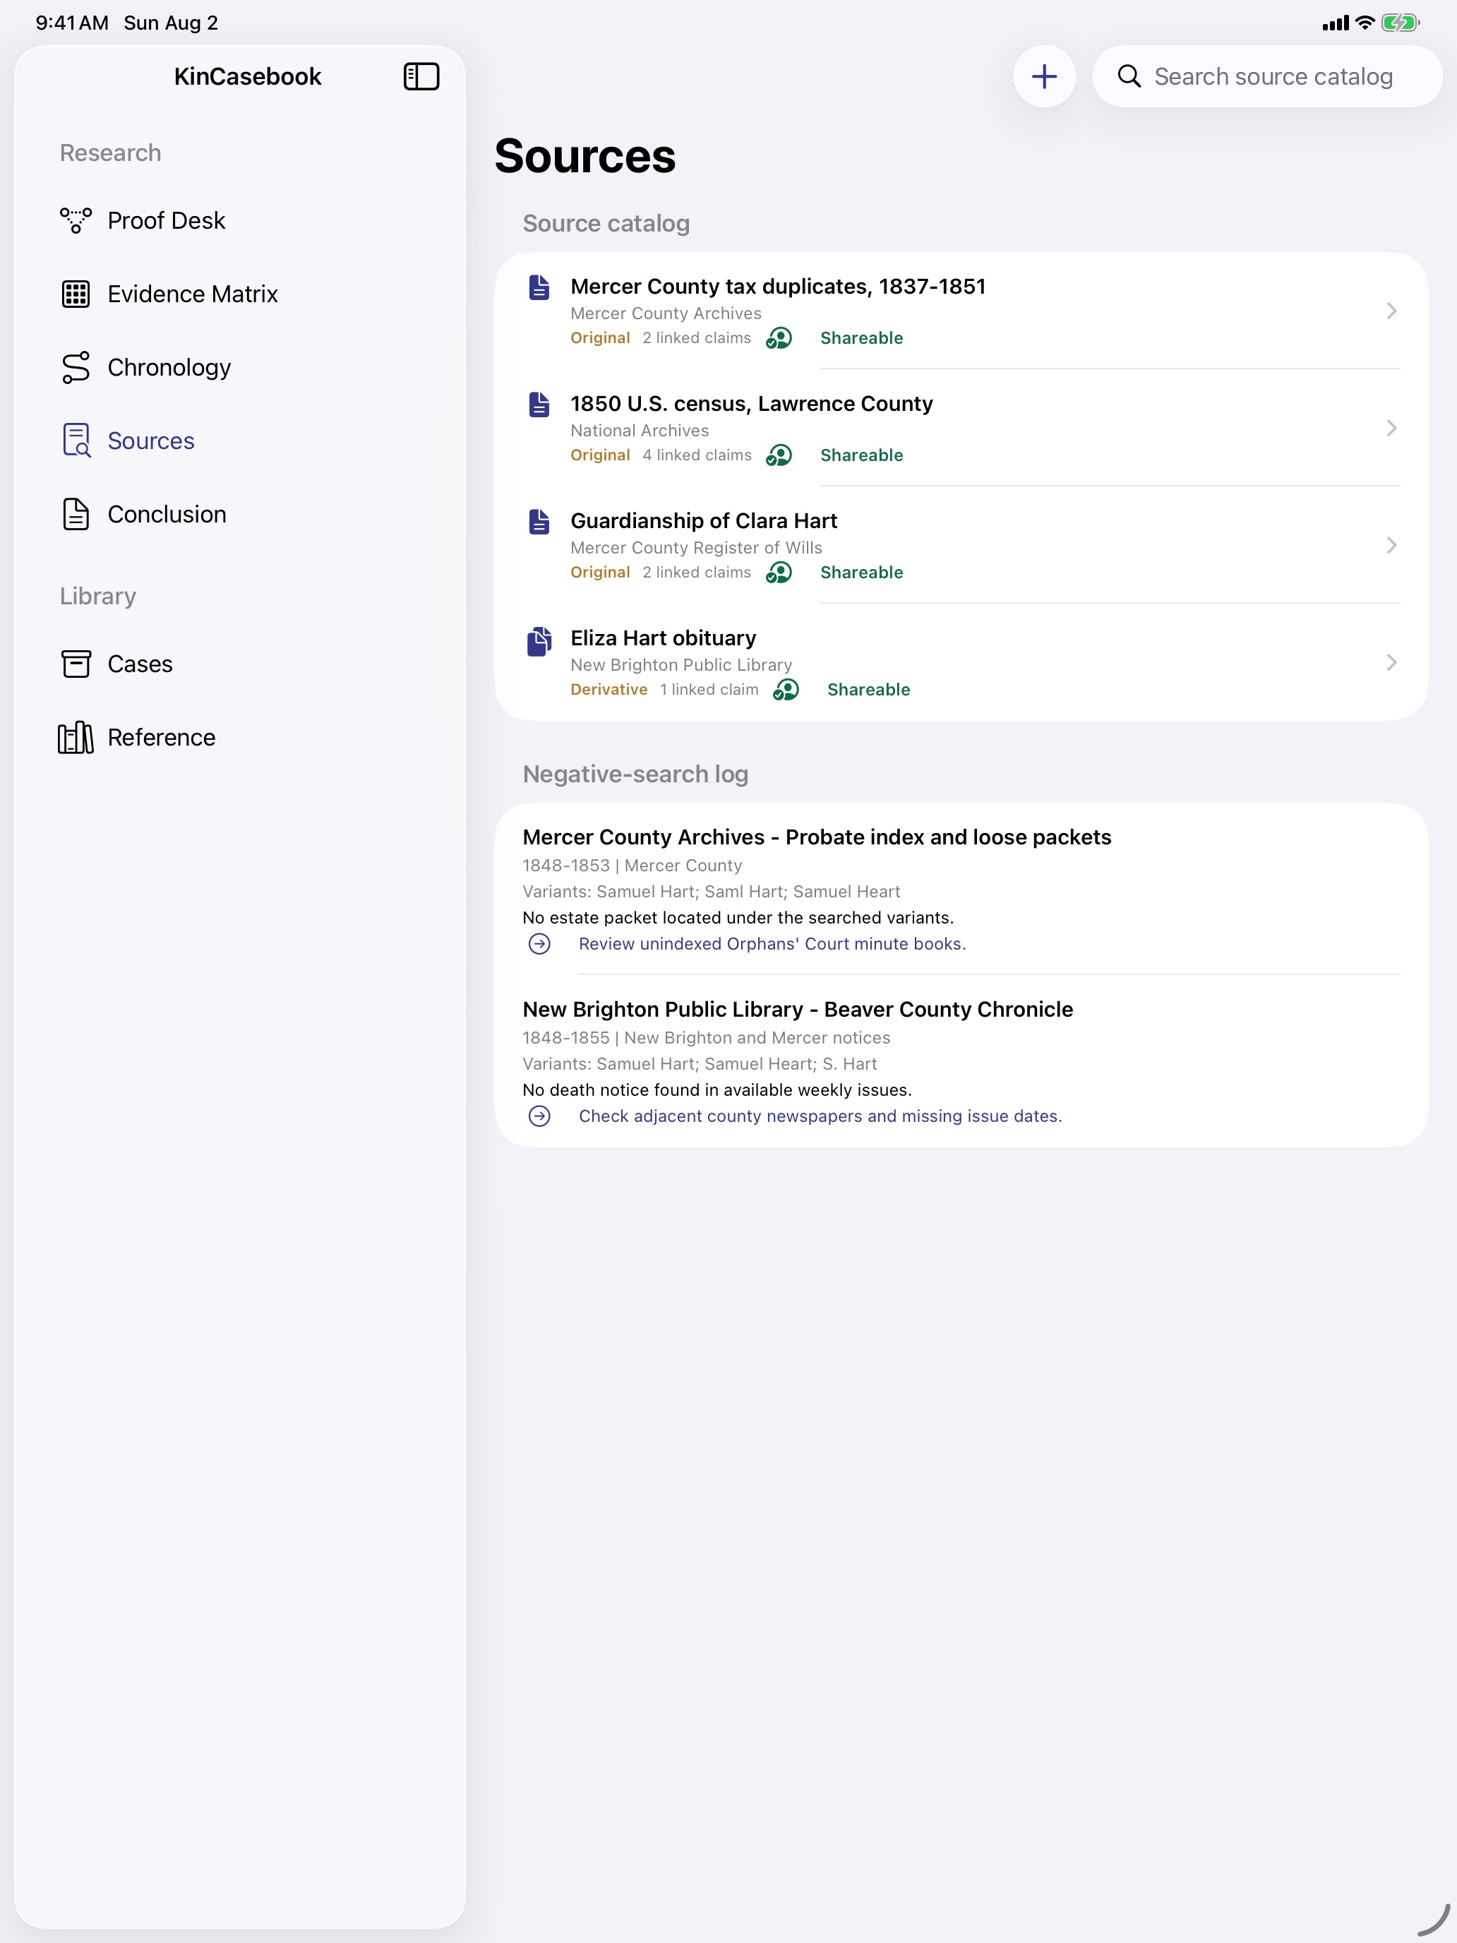
Task: Follow Check adjacent county newspapers link
Action: pos(820,1116)
